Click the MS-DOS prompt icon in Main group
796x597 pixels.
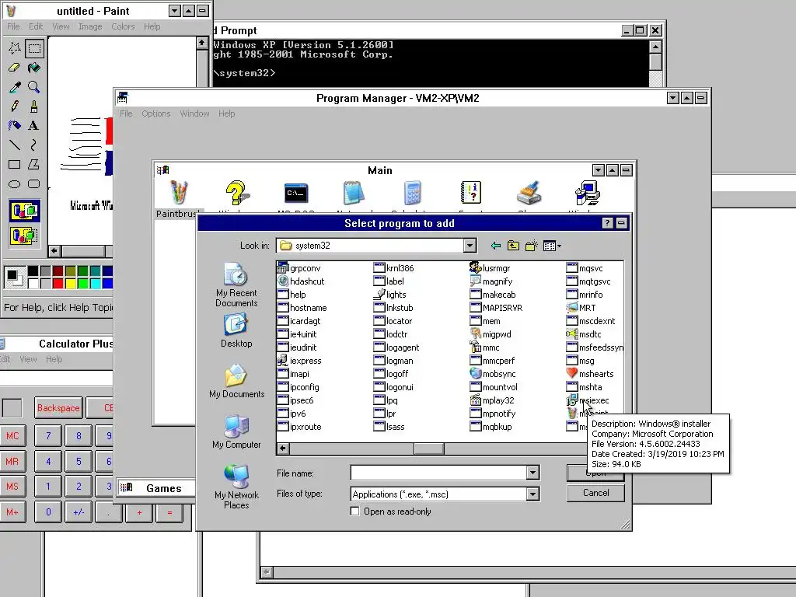[x=296, y=193]
